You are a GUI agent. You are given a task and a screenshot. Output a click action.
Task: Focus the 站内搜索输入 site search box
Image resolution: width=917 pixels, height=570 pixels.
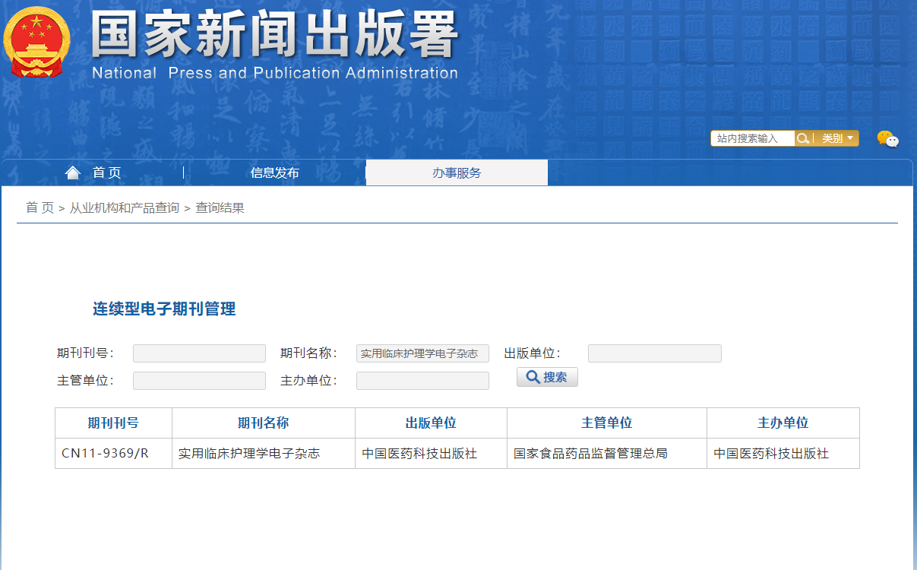coord(752,138)
